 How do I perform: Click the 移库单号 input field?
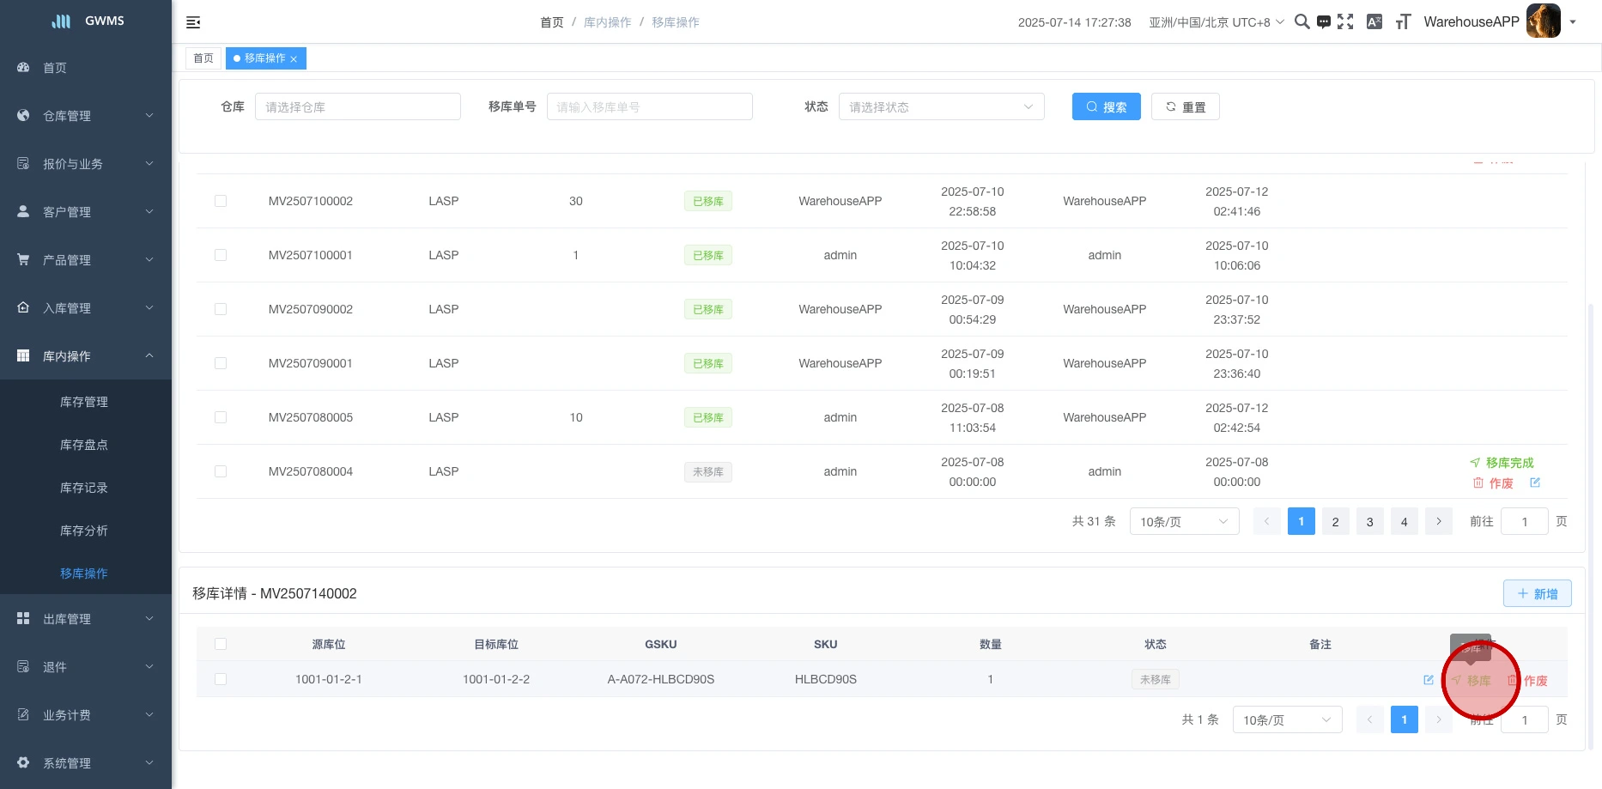click(649, 106)
